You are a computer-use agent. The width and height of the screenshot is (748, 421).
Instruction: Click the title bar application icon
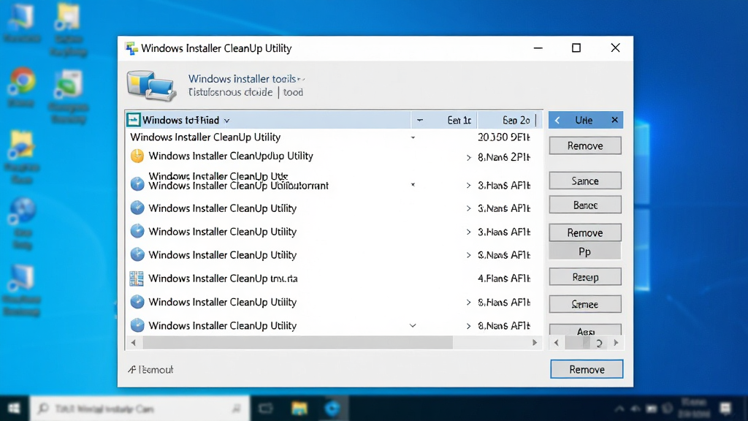tap(131, 48)
